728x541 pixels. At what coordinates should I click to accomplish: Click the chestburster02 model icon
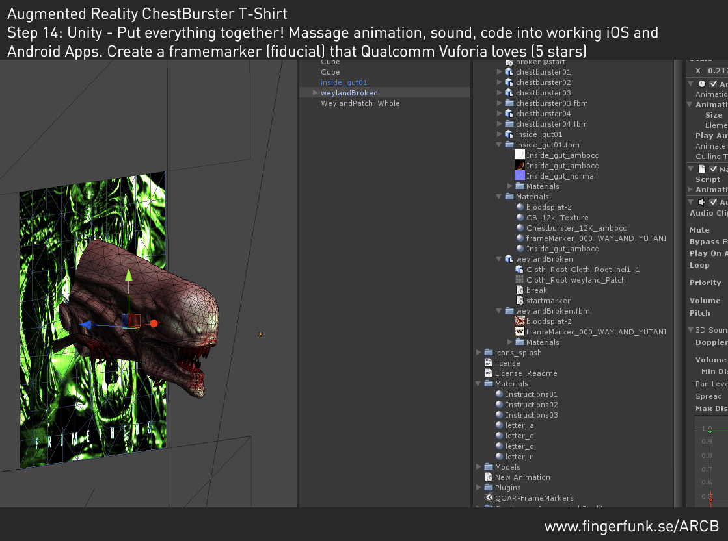[509, 82]
